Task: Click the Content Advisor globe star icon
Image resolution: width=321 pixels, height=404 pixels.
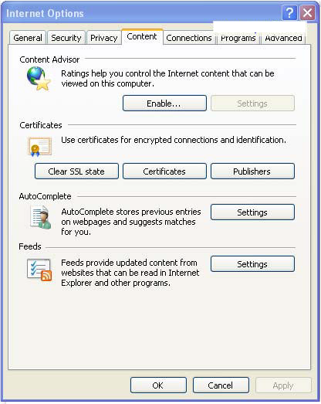Action: 39,79
